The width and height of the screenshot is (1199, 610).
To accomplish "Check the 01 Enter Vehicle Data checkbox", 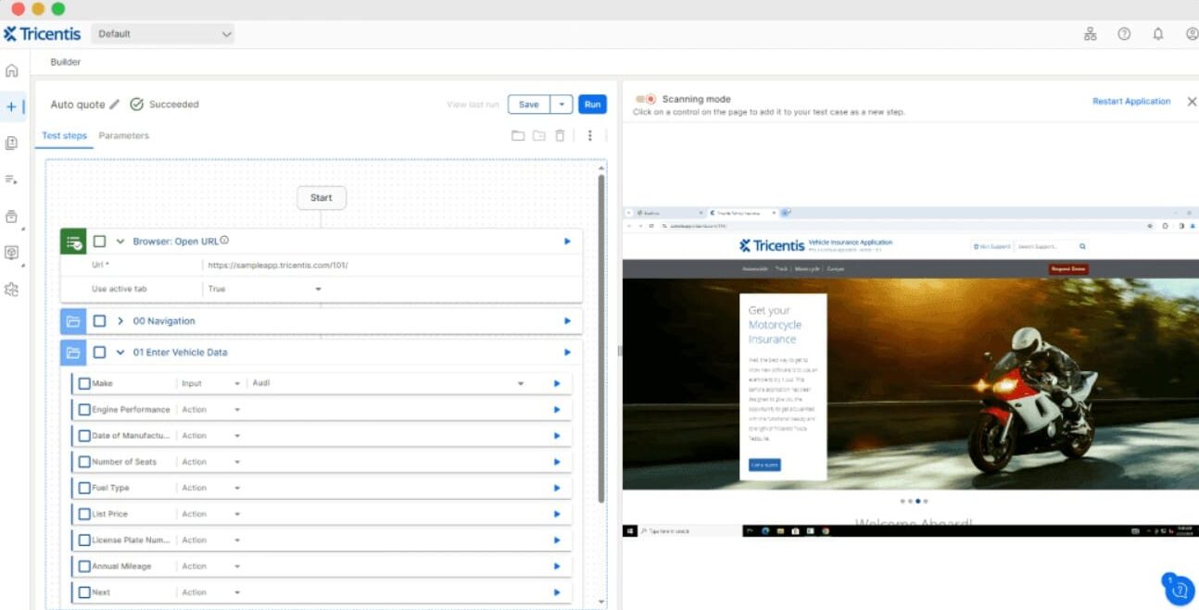I will click(99, 353).
